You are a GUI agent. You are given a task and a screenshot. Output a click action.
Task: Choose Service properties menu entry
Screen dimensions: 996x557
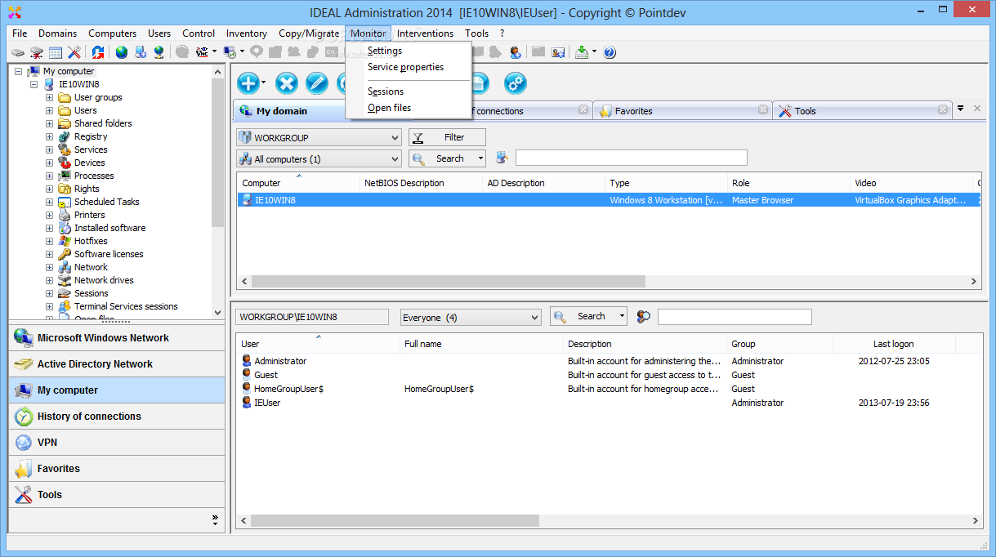[x=405, y=67]
